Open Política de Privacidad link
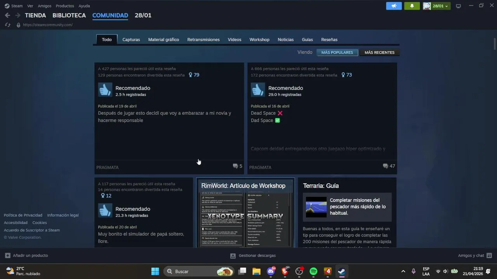497x279 pixels. click(23, 215)
